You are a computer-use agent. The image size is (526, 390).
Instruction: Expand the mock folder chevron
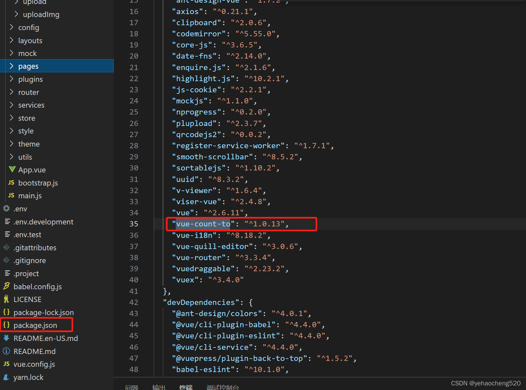(12, 53)
